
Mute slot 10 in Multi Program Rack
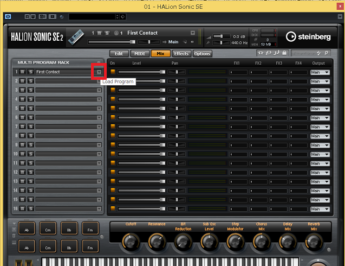(22, 154)
